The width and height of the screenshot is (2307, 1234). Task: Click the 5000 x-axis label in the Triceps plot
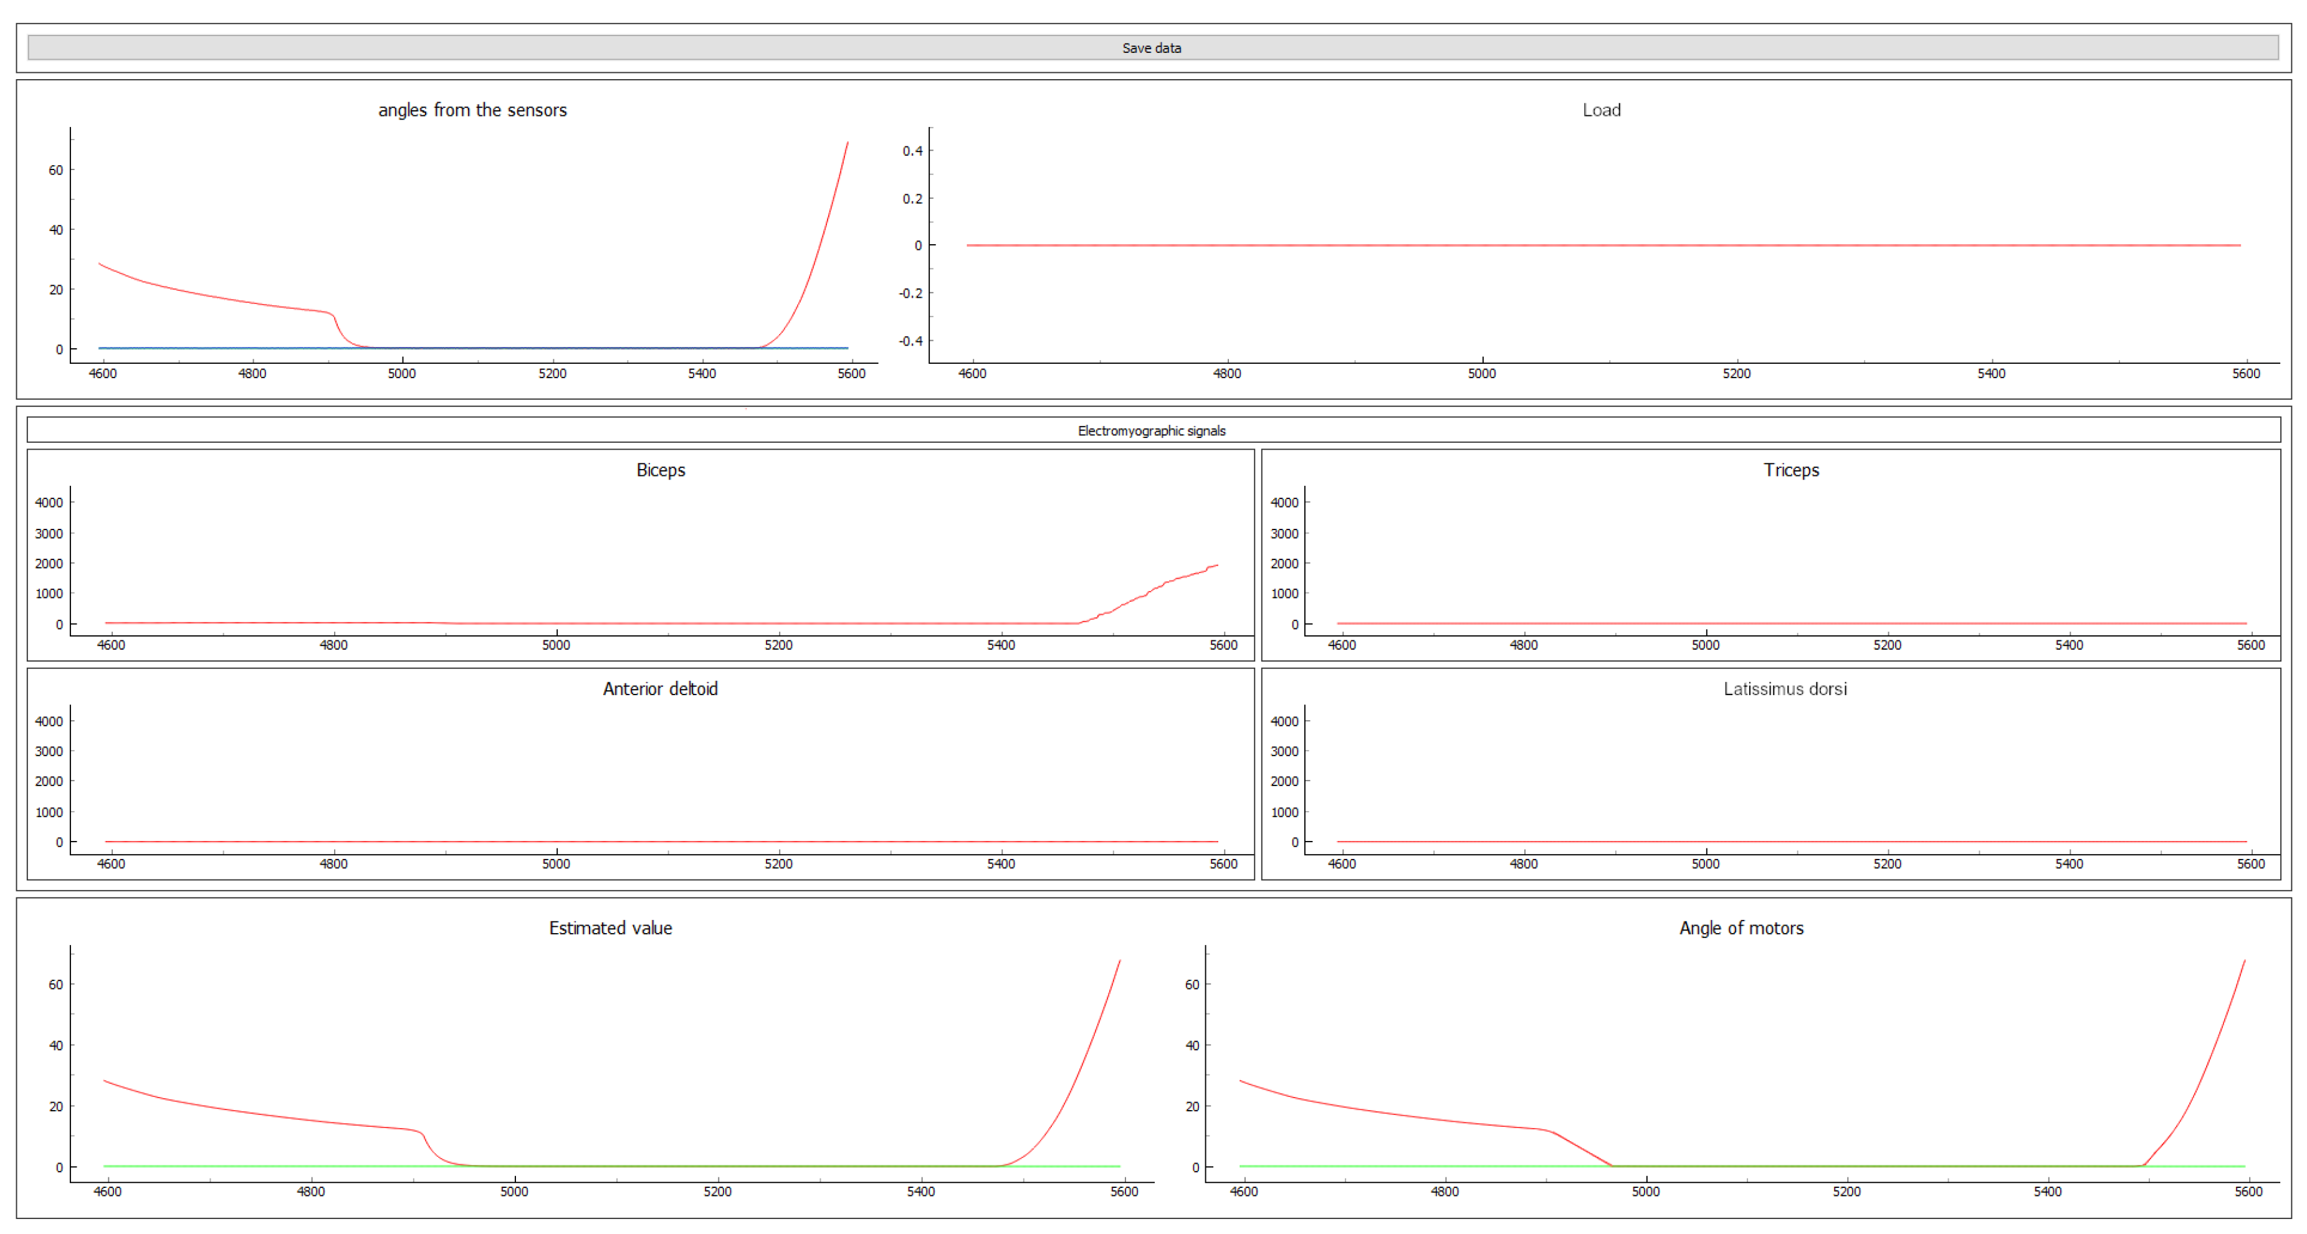1705,645
